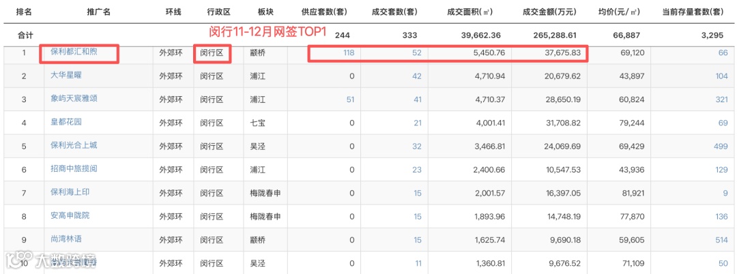Click deal count 41 for 象屿天宸雅颂

(418, 100)
